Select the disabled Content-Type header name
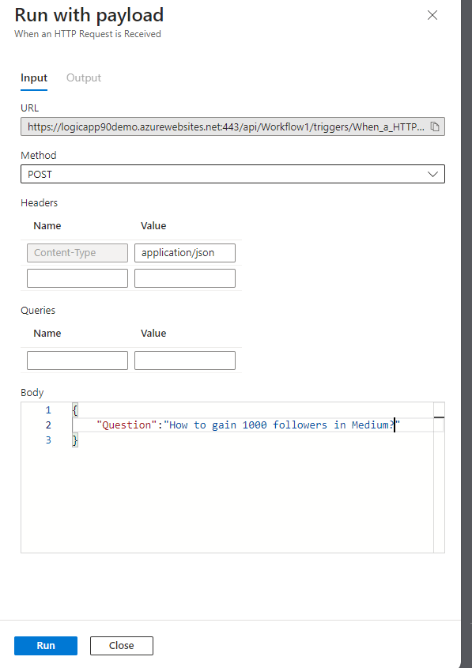Image resolution: width=472 pixels, height=668 pixels. pos(77,253)
